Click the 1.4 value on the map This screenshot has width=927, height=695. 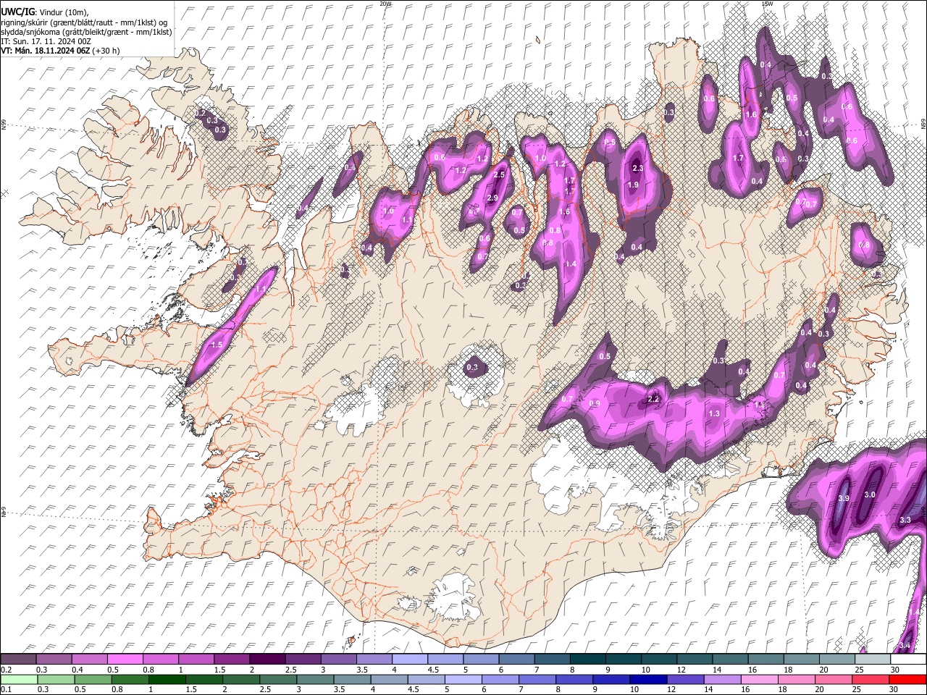coord(571,264)
